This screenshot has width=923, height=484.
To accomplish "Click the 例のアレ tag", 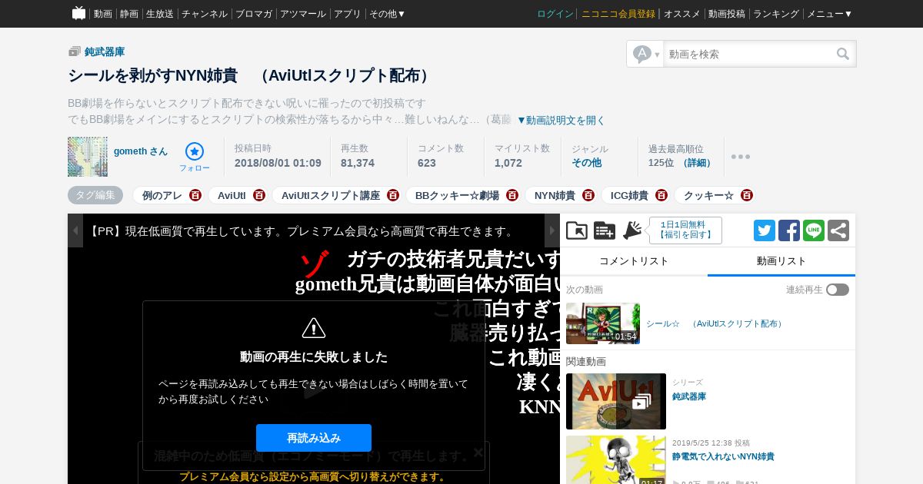I will (x=162, y=195).
